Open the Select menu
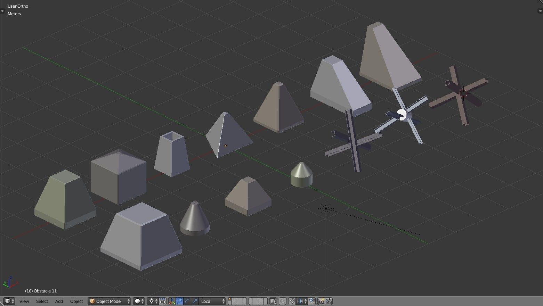 pos(42,301)
